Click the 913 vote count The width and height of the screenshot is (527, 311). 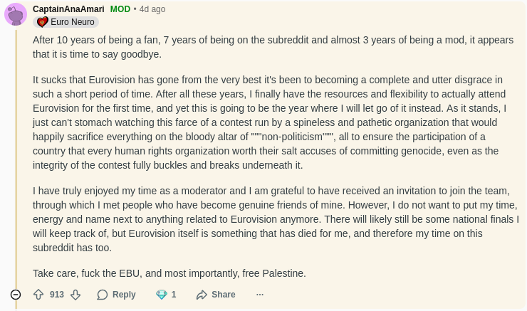click(57, 295)
